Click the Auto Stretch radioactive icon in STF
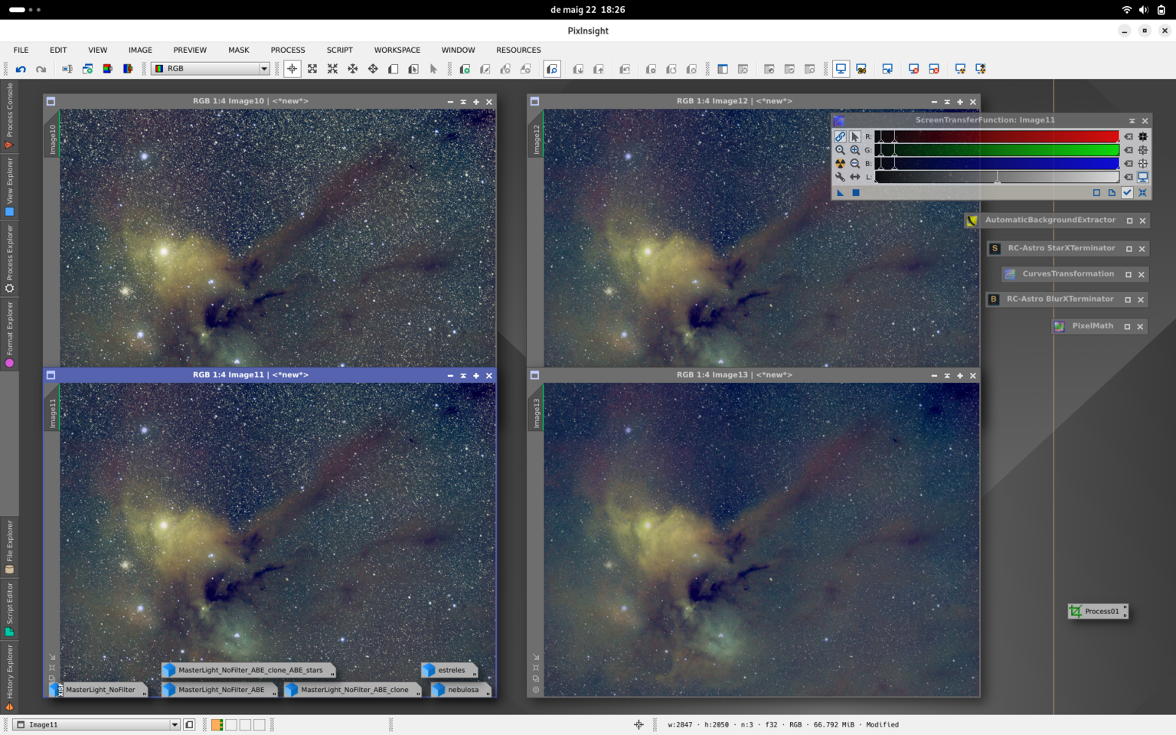 (x=840, y=164)
